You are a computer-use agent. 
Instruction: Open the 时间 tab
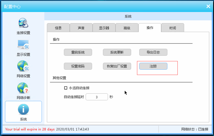(x=172, y=28)
